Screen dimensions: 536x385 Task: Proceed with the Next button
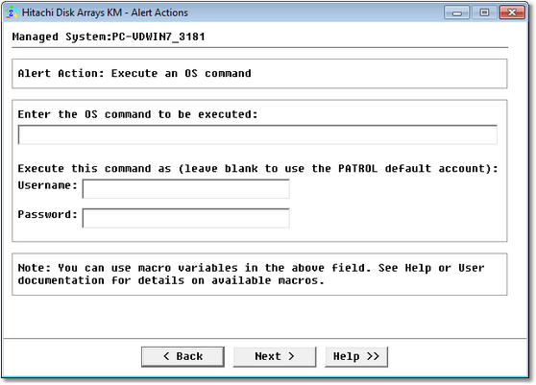[275, 356]
